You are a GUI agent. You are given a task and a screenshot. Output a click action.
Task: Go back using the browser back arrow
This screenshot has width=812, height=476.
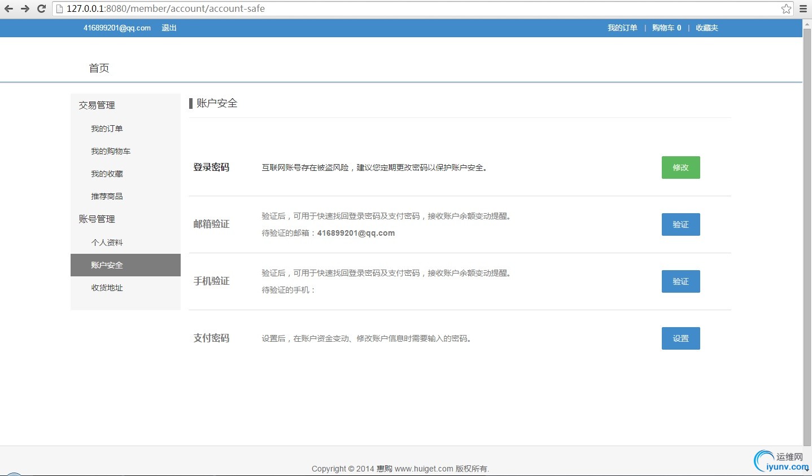(8, 8)
